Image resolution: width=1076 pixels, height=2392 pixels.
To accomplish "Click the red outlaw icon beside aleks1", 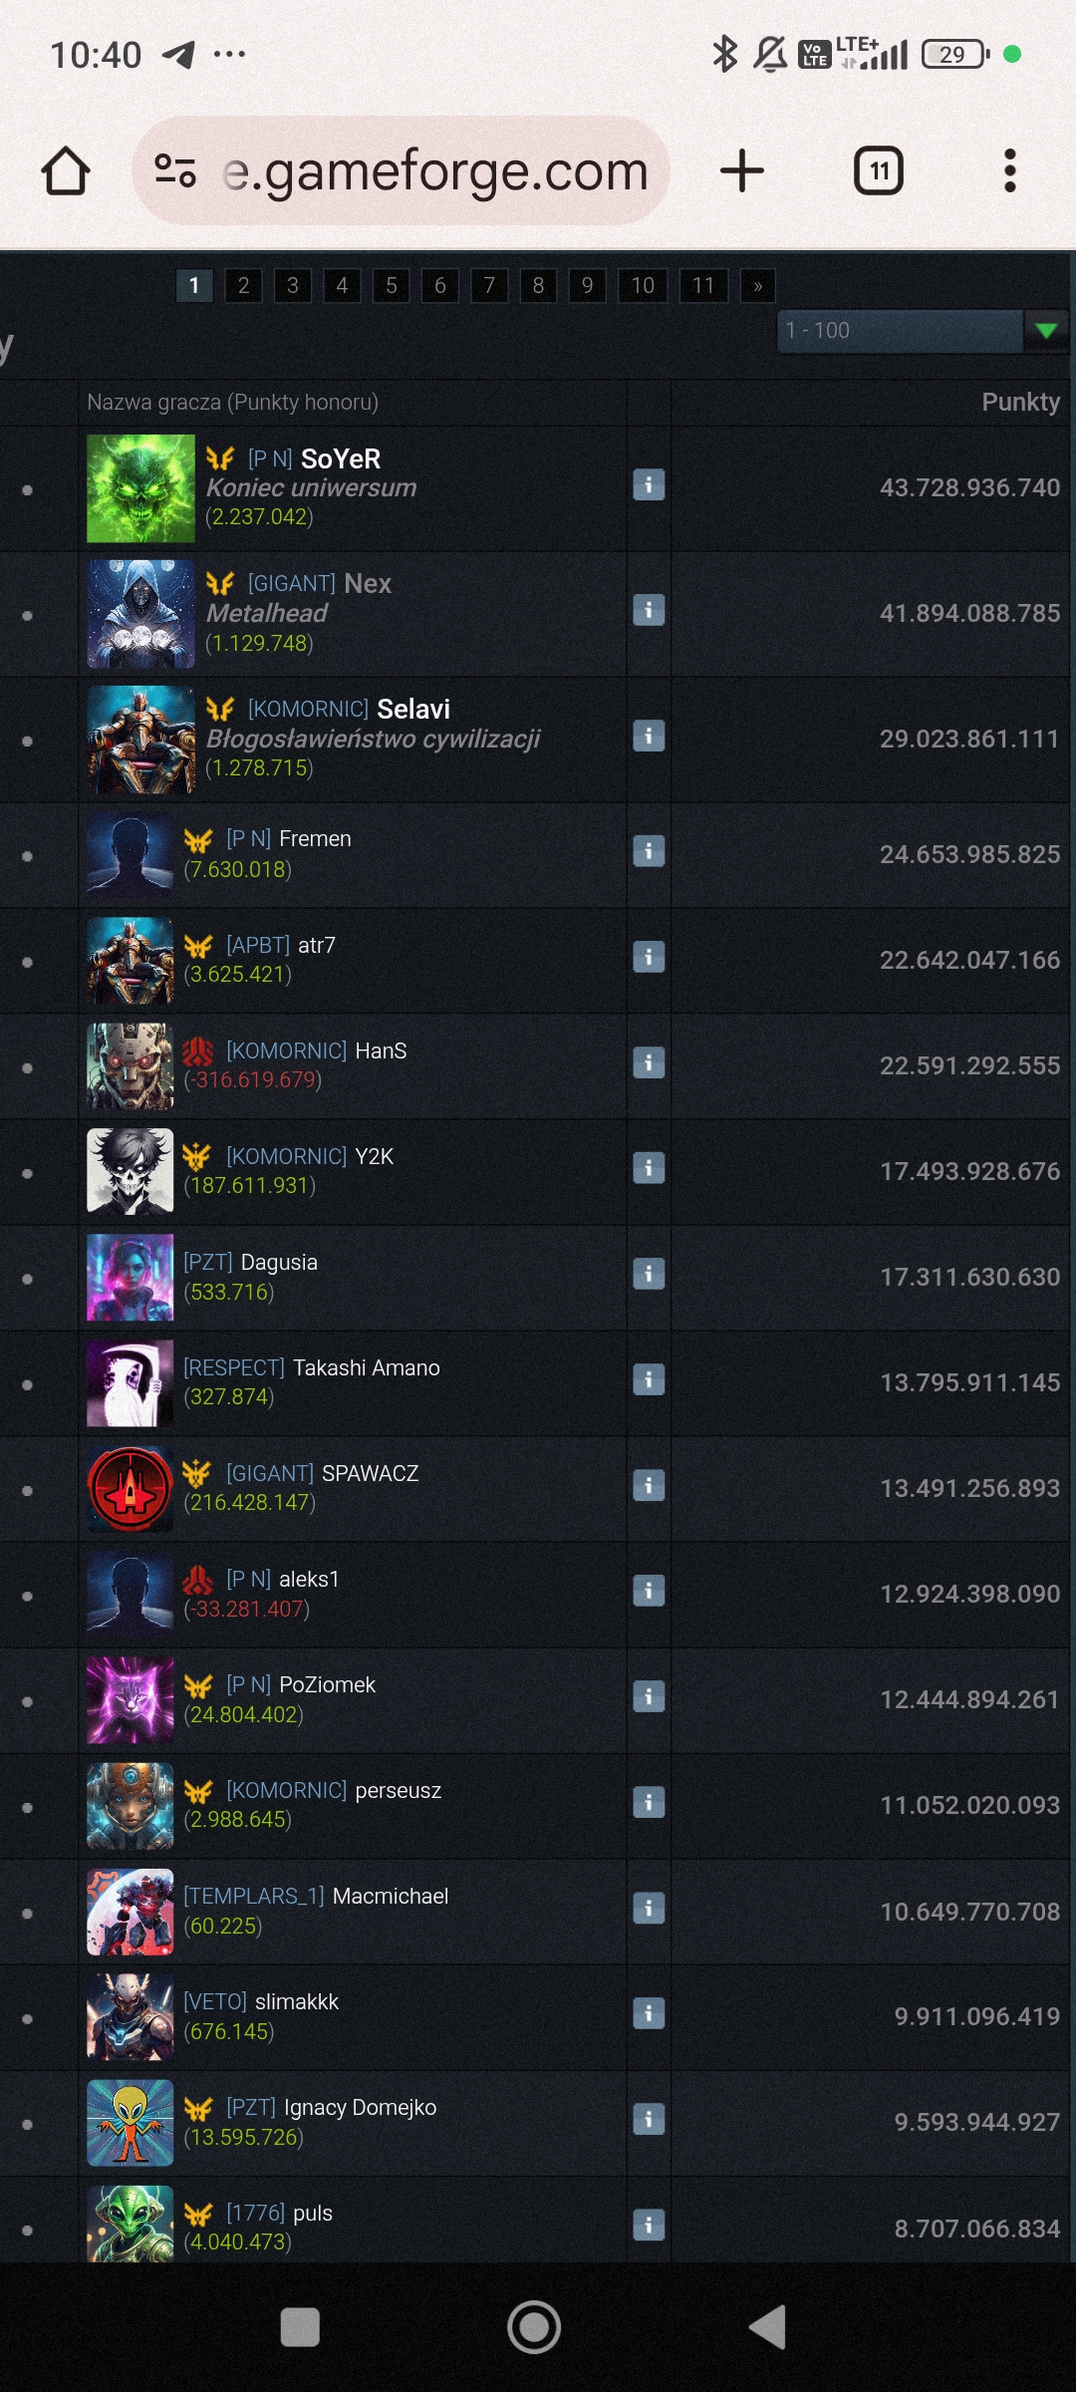I will [197, 1580].
